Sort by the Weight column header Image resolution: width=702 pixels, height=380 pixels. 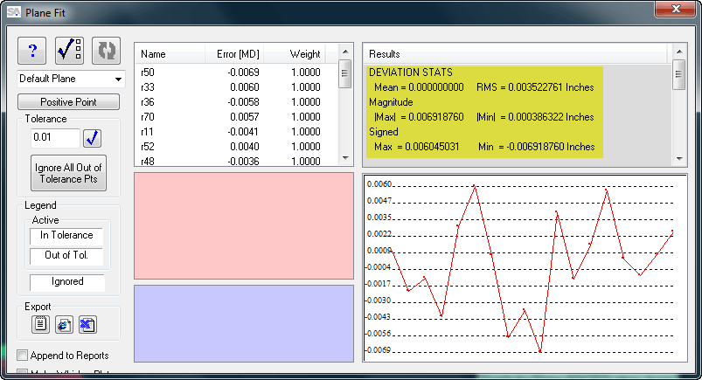tap(294, 54)
